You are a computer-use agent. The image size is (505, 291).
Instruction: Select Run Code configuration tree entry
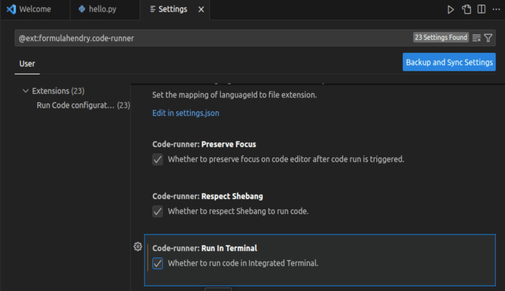pyautogui.click(x=76, y=105)
